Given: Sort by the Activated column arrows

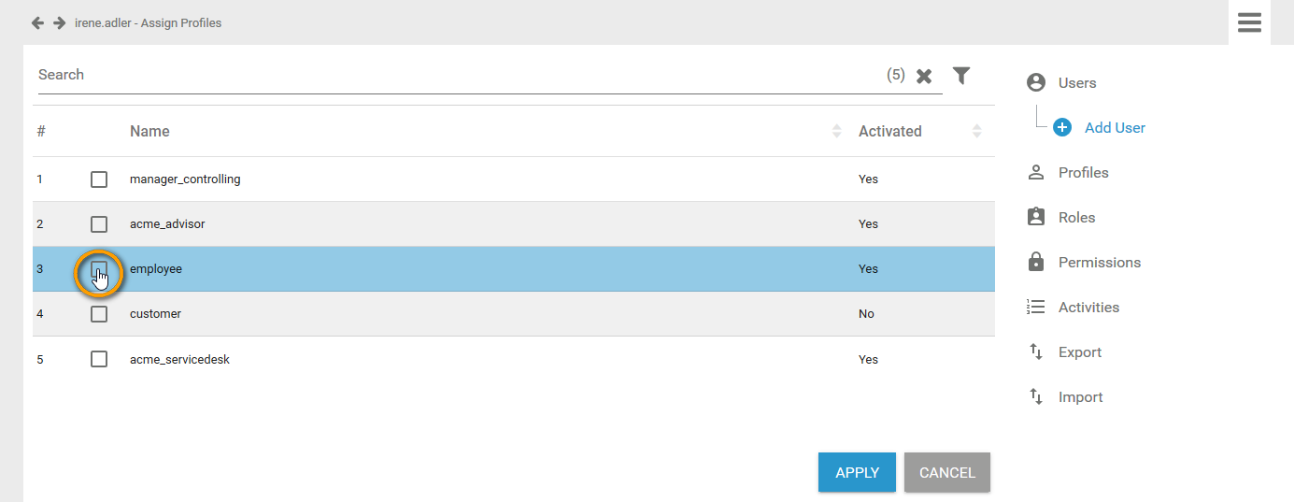Looking at the screenshot, I should [976, 132].
